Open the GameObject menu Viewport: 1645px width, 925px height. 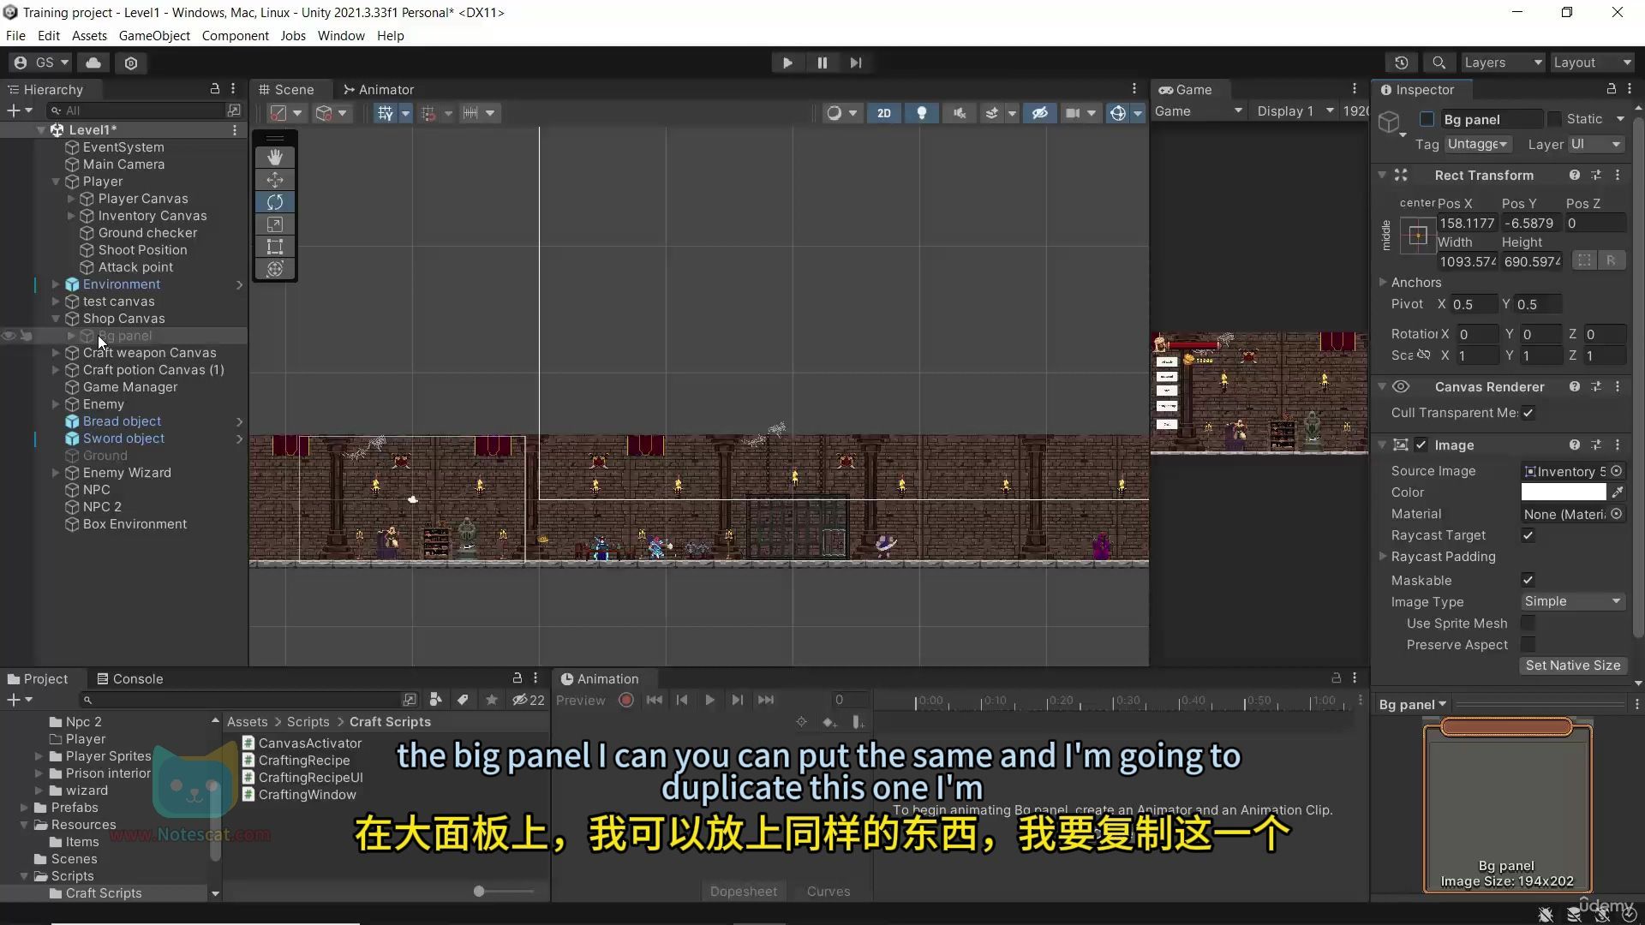[154, 35]
